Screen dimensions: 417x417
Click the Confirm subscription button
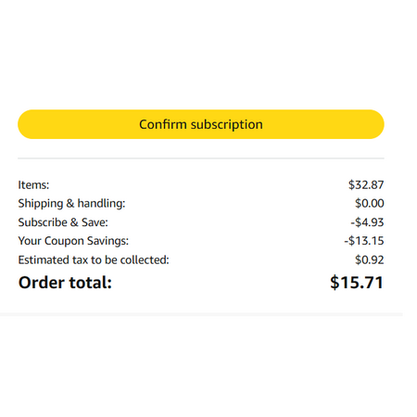tap(201, 124)
